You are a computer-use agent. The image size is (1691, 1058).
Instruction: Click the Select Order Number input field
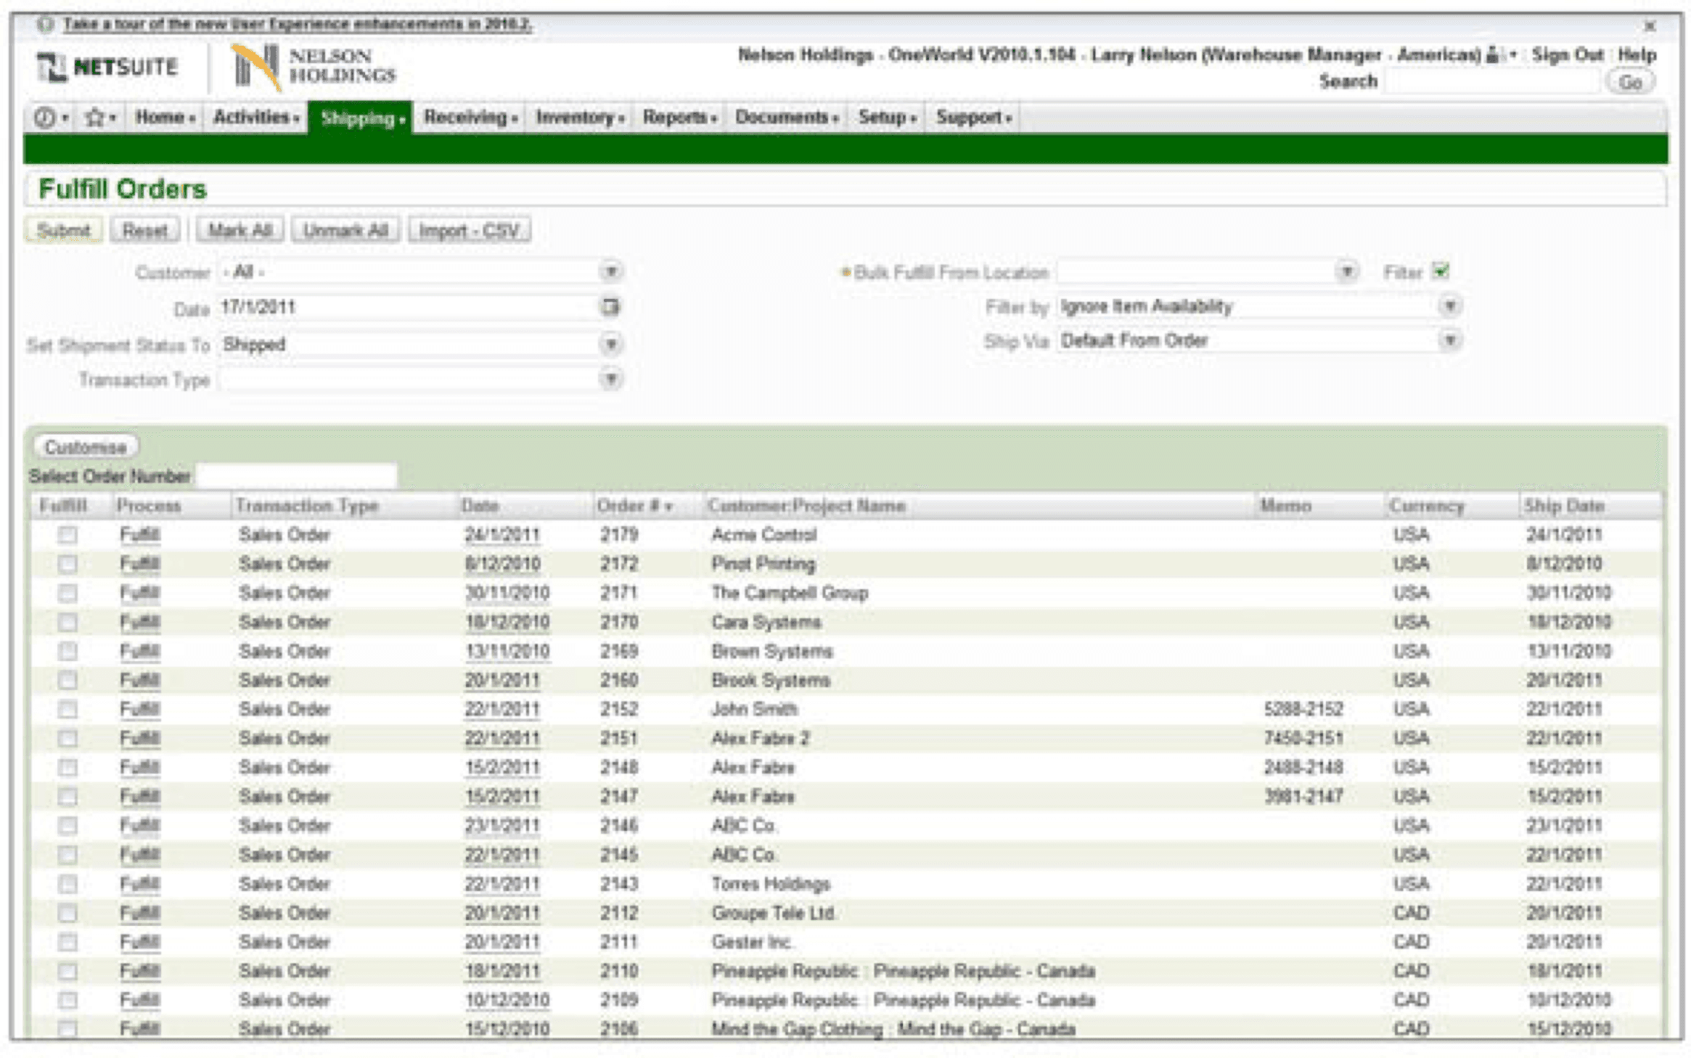click(x=298, y=476)
